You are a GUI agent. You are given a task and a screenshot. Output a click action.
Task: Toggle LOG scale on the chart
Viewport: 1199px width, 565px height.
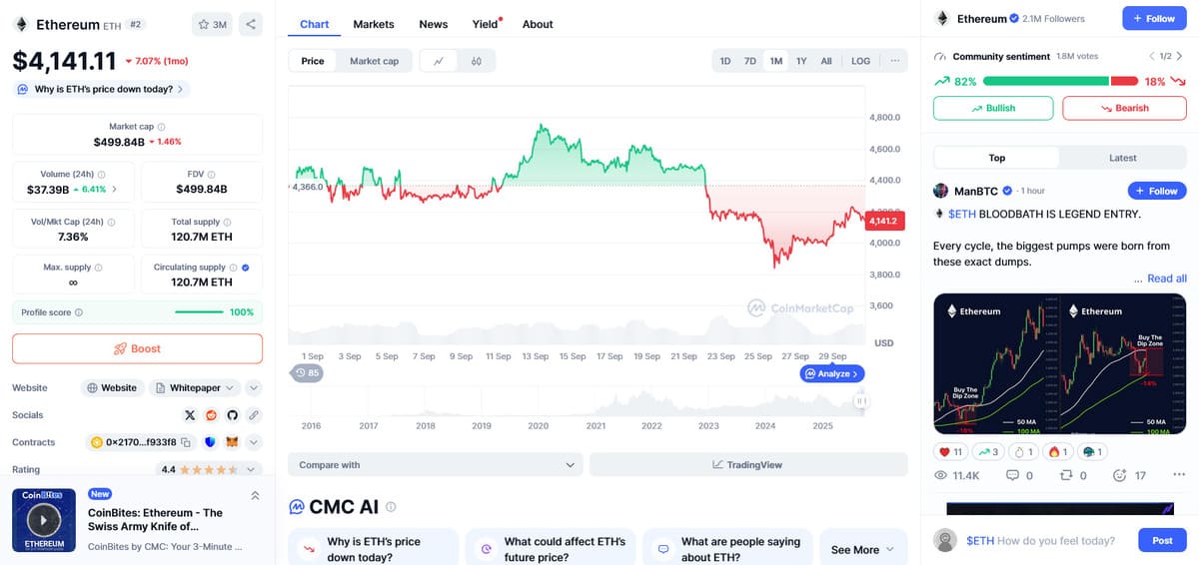pyautogui.click(x=860, y=61)
